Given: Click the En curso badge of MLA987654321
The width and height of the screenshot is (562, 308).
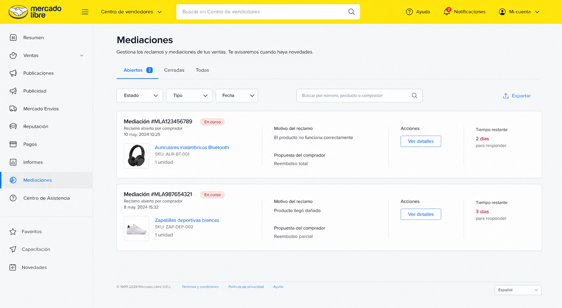Looking at the screenshot, I should (212, 195).
